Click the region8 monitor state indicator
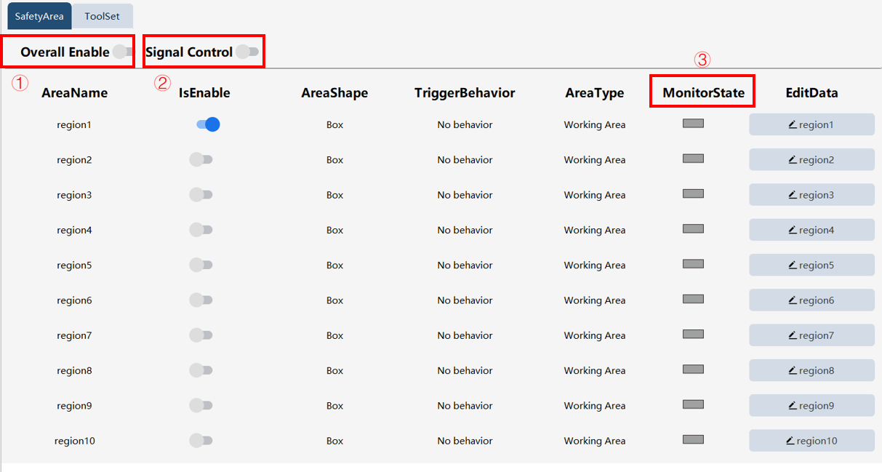Viewport: 882px width, 472px height. [693, 369]
